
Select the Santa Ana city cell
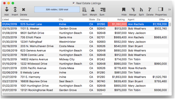(x=66, y=37)
